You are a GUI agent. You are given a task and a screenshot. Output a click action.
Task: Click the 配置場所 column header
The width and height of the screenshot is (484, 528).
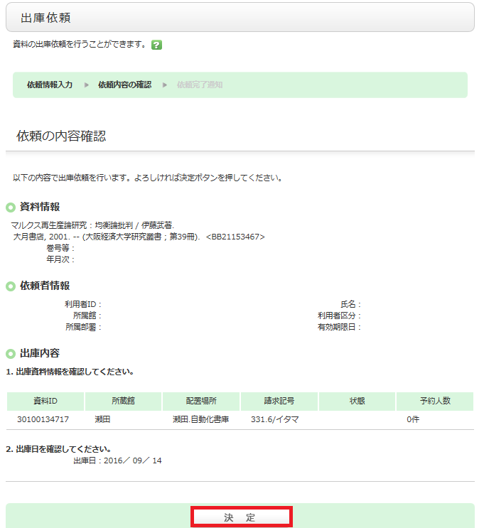(x=201, y=401)
